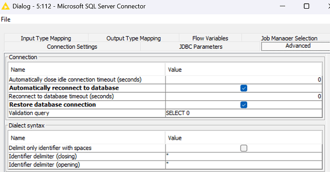The height and width of the screenshot is (172, 330).
Task: Toggle Restore database connection checkbox
Action: 244,105
